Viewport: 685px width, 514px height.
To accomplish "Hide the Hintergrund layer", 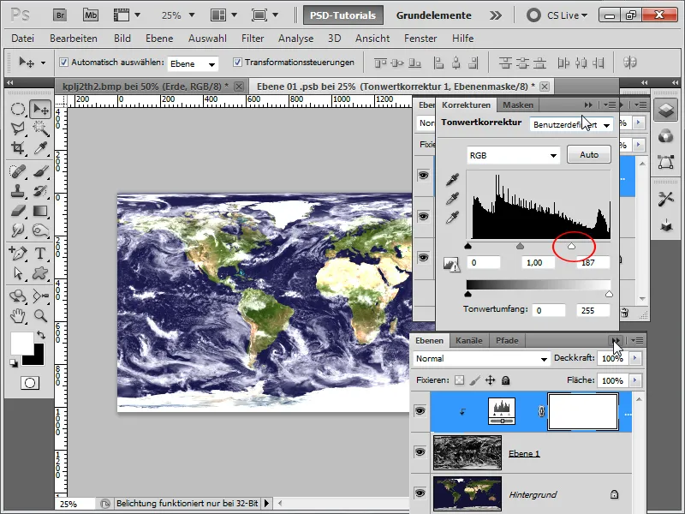I will 420,493.
